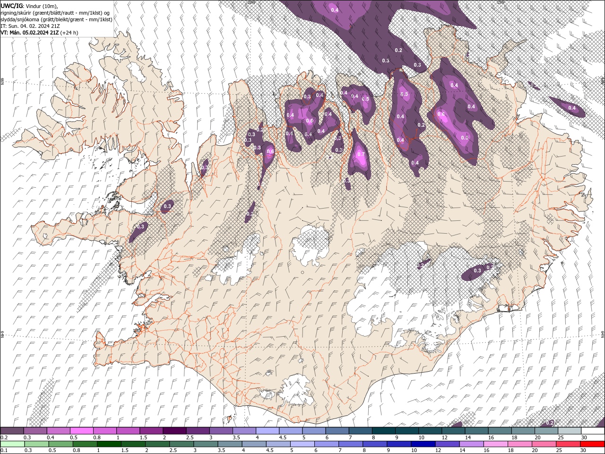This screenshot has height=454, width=605.
Task: Click the '0.2' label in the snow scale row
Action: click(x=4, y=437)
